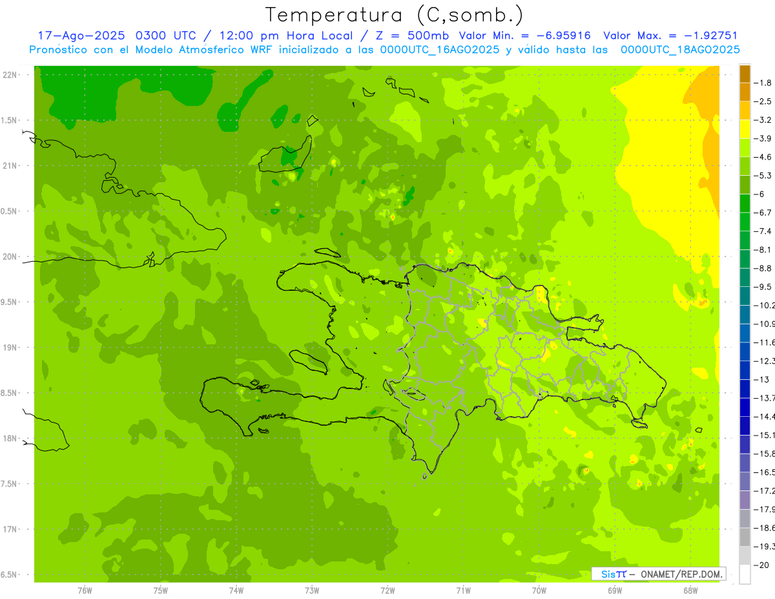Click the valid-until stamp '0000UTC_18AGO2025'
The width and height of the screenshot is (775, 599).
coord(680,50)
